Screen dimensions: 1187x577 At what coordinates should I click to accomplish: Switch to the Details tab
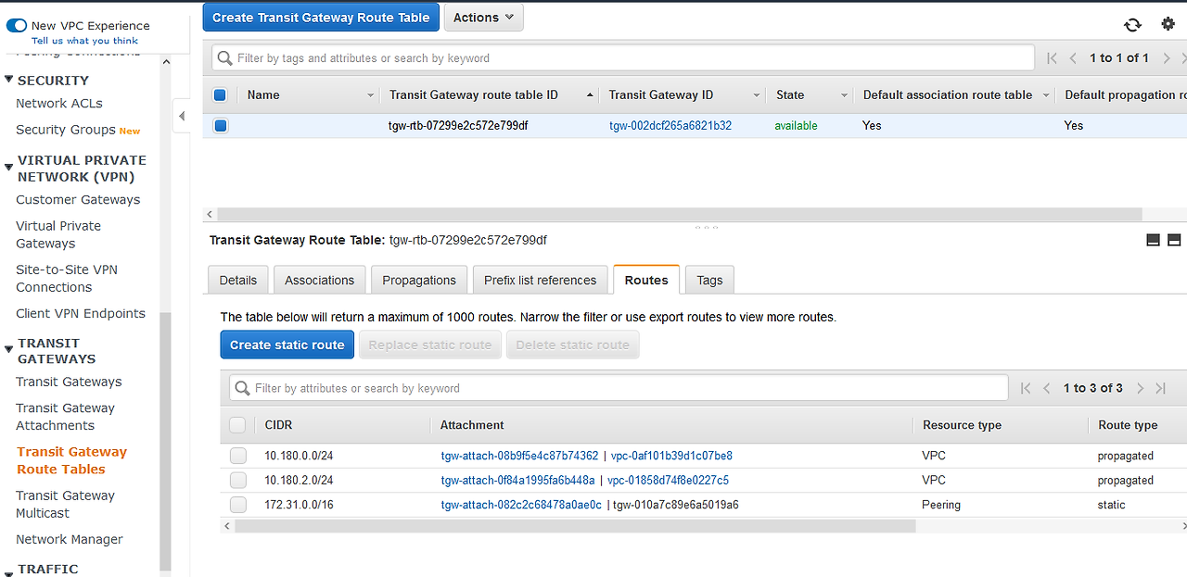[238, 280]
